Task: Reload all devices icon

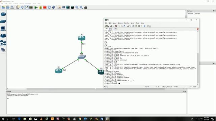Action: pyautogui.click(x=49, y=7)
